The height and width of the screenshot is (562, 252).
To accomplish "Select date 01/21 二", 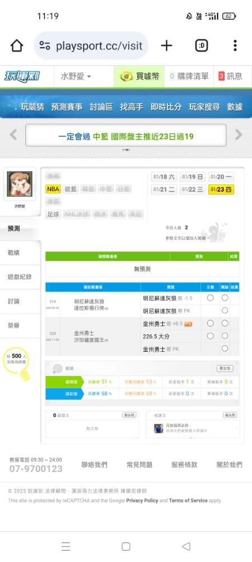I will (x=164, y=189).
